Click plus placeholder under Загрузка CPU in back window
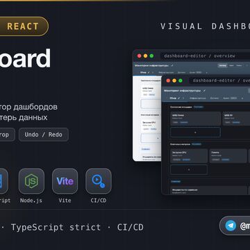This screenshot has height=250, width=250. tap(151, 138)
